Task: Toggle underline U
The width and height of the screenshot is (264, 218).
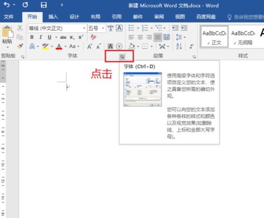Action: 50,37
